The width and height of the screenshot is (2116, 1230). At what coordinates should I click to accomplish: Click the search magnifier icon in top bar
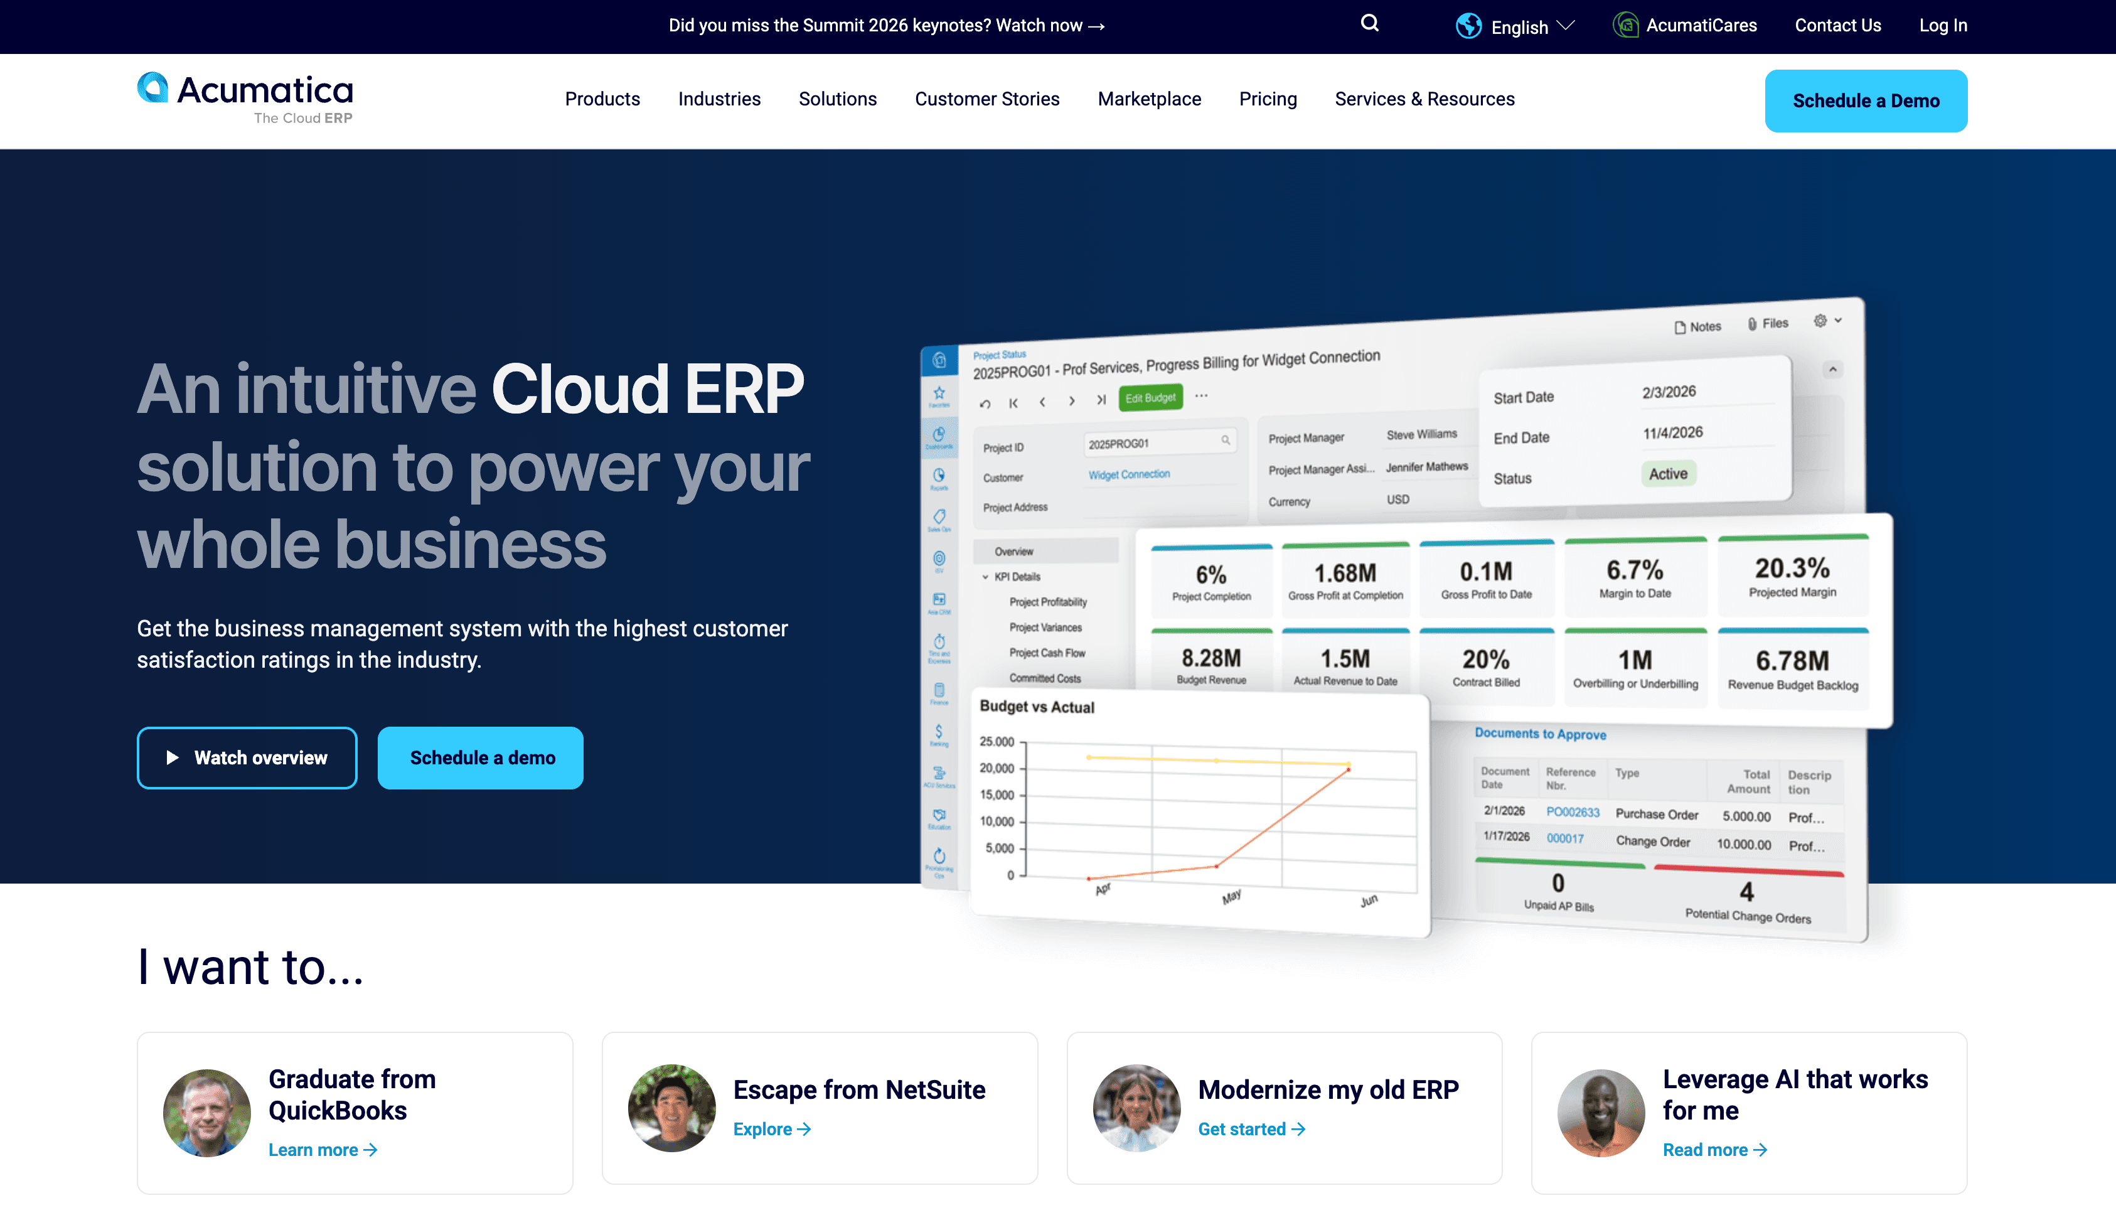tap(1369, 23)
